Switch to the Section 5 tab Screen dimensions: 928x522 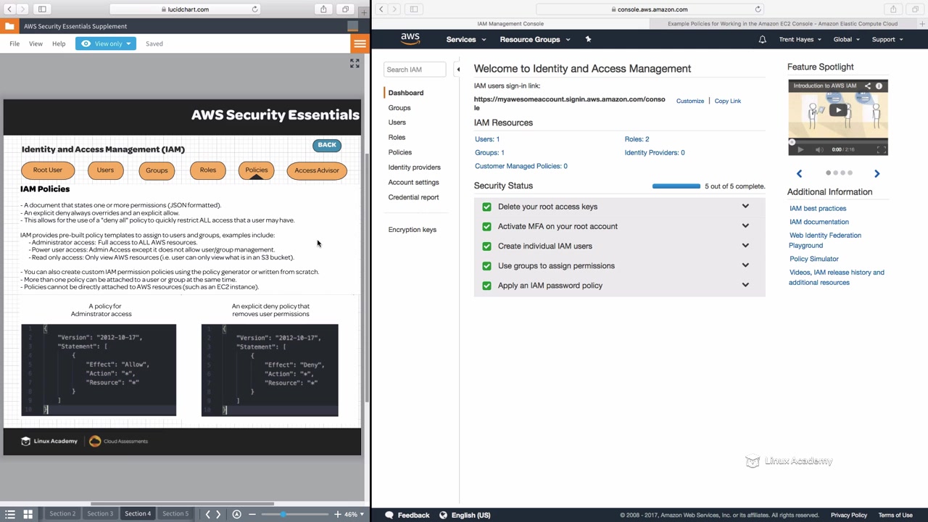coord(175,514)
